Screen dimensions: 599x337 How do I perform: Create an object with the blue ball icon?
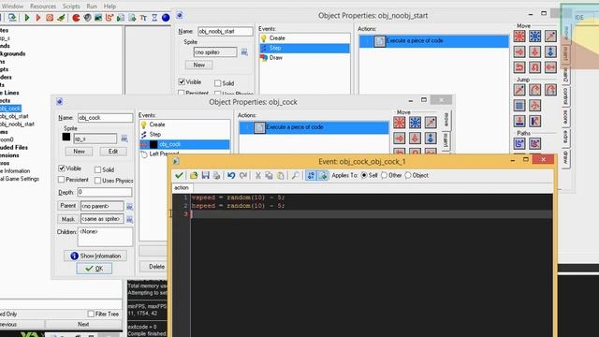pyautogui.click(x=166, y=18)
